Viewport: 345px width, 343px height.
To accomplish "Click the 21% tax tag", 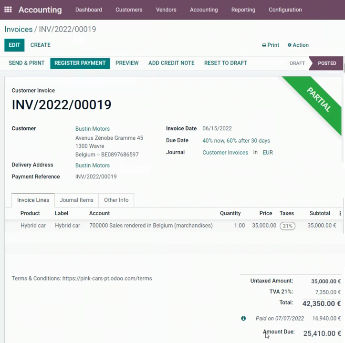I will (287, 226).
